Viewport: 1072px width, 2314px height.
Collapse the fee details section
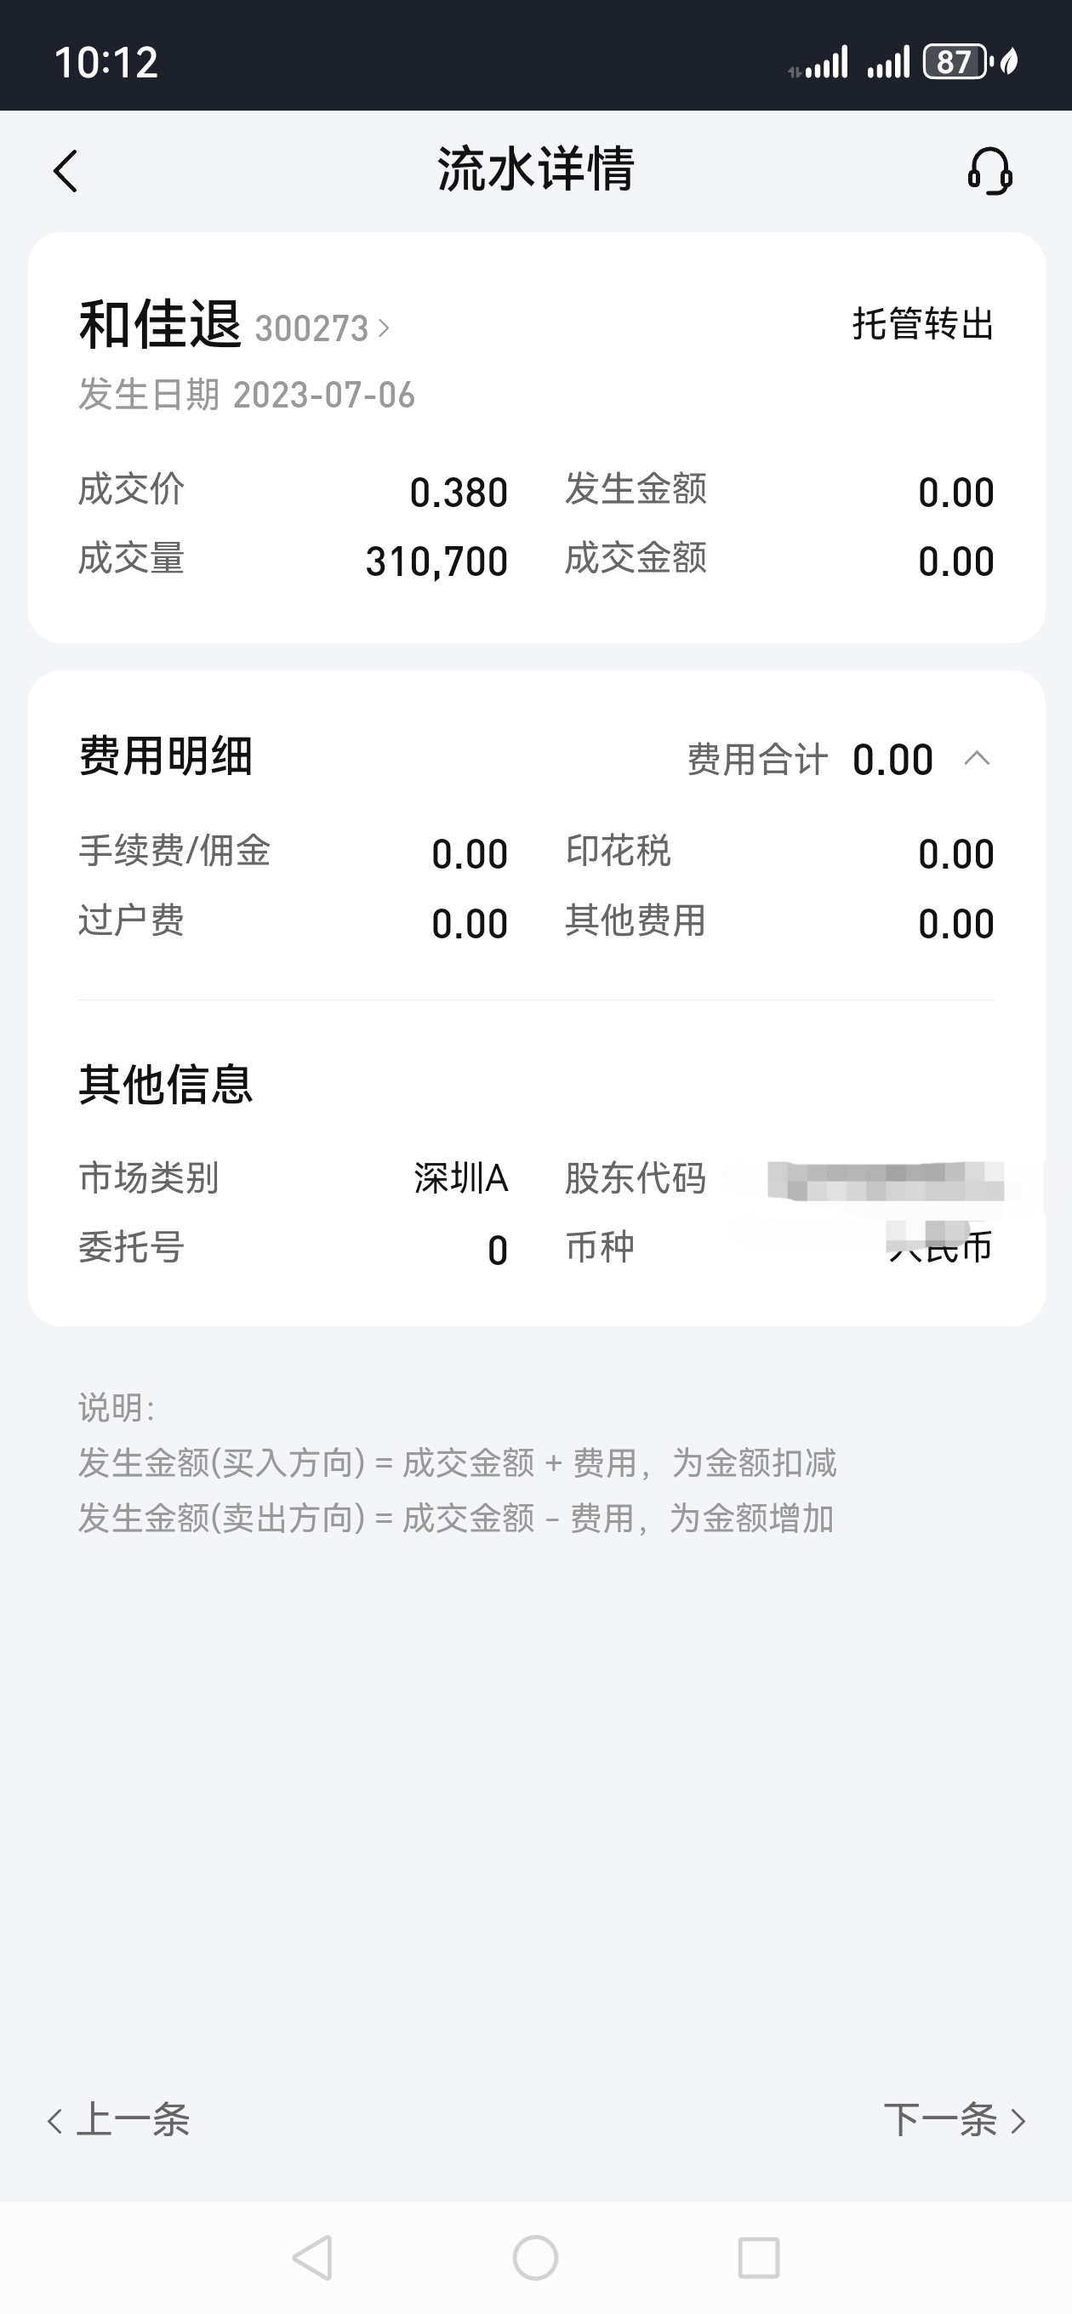click(977, 759)
